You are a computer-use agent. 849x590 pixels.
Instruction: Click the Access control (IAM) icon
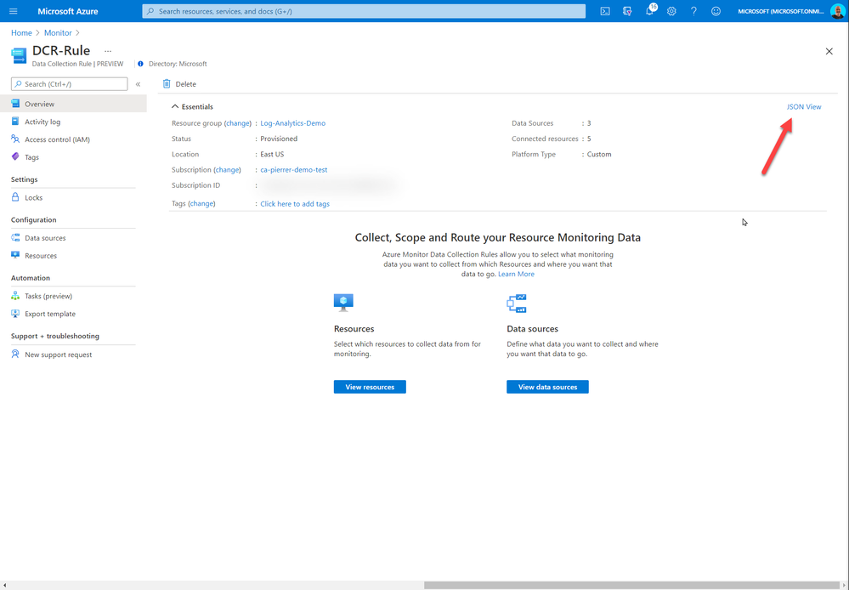(15, 139)
